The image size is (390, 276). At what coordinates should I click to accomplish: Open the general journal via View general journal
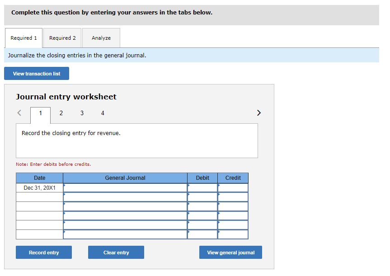(x=230, y=252)
